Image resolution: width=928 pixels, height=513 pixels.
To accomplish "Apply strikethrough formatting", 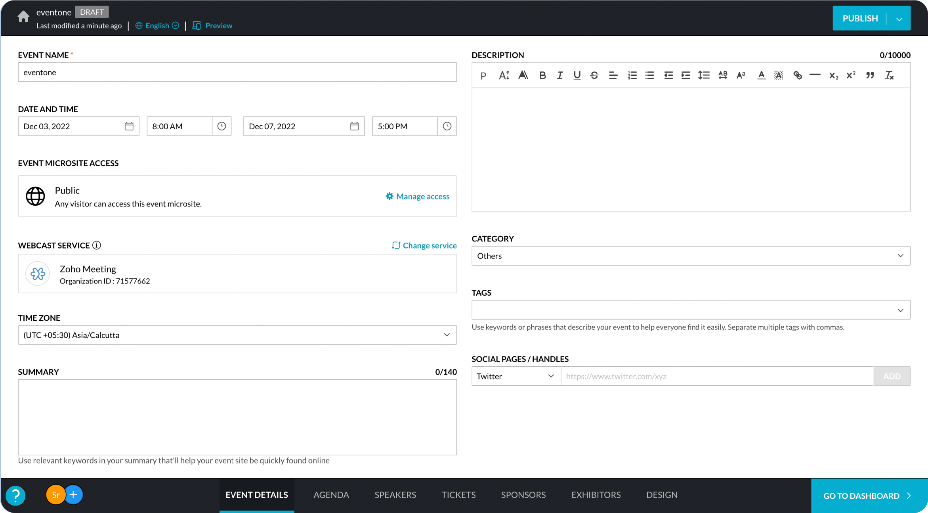I will pos(594,75).
